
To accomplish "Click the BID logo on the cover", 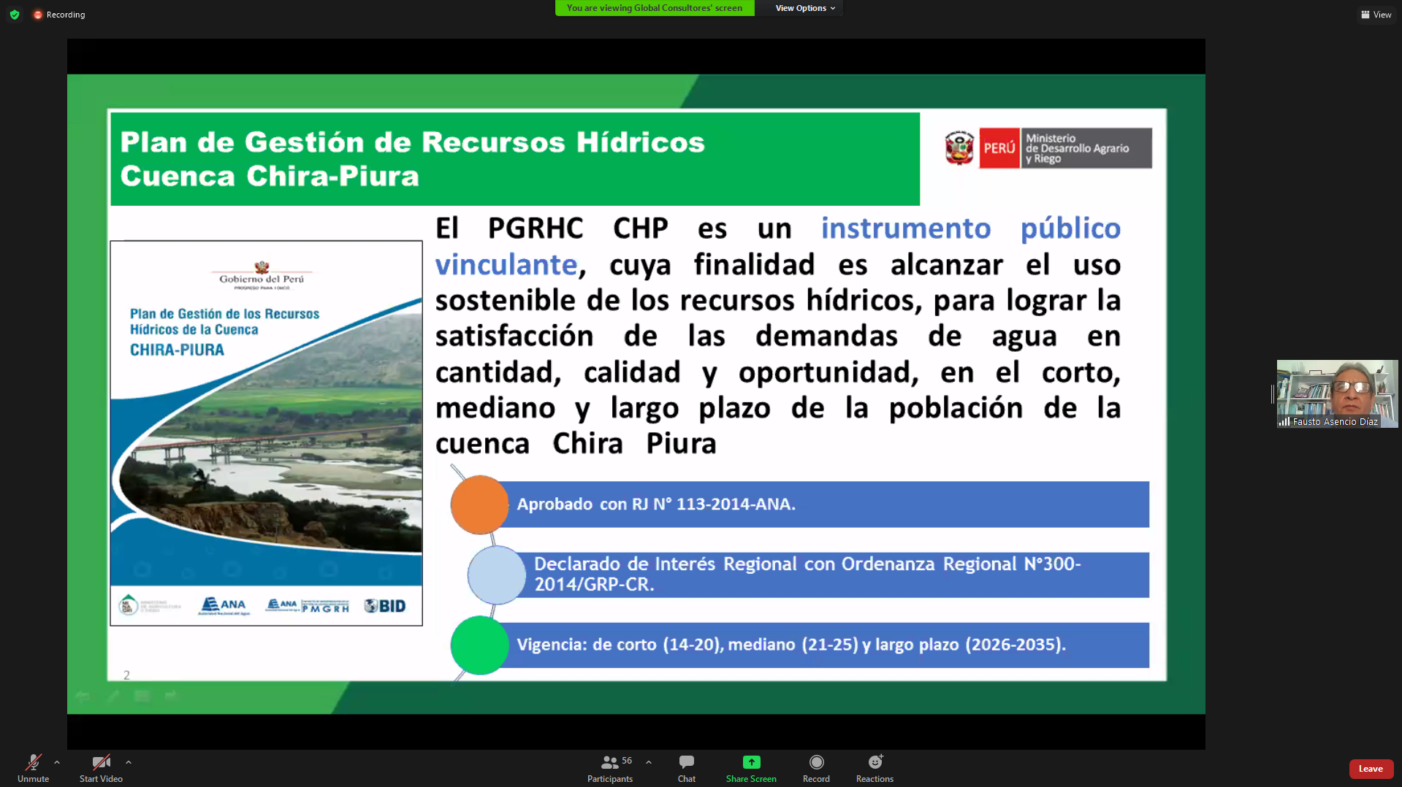I will pyautogui.click(x=385, y=606).
